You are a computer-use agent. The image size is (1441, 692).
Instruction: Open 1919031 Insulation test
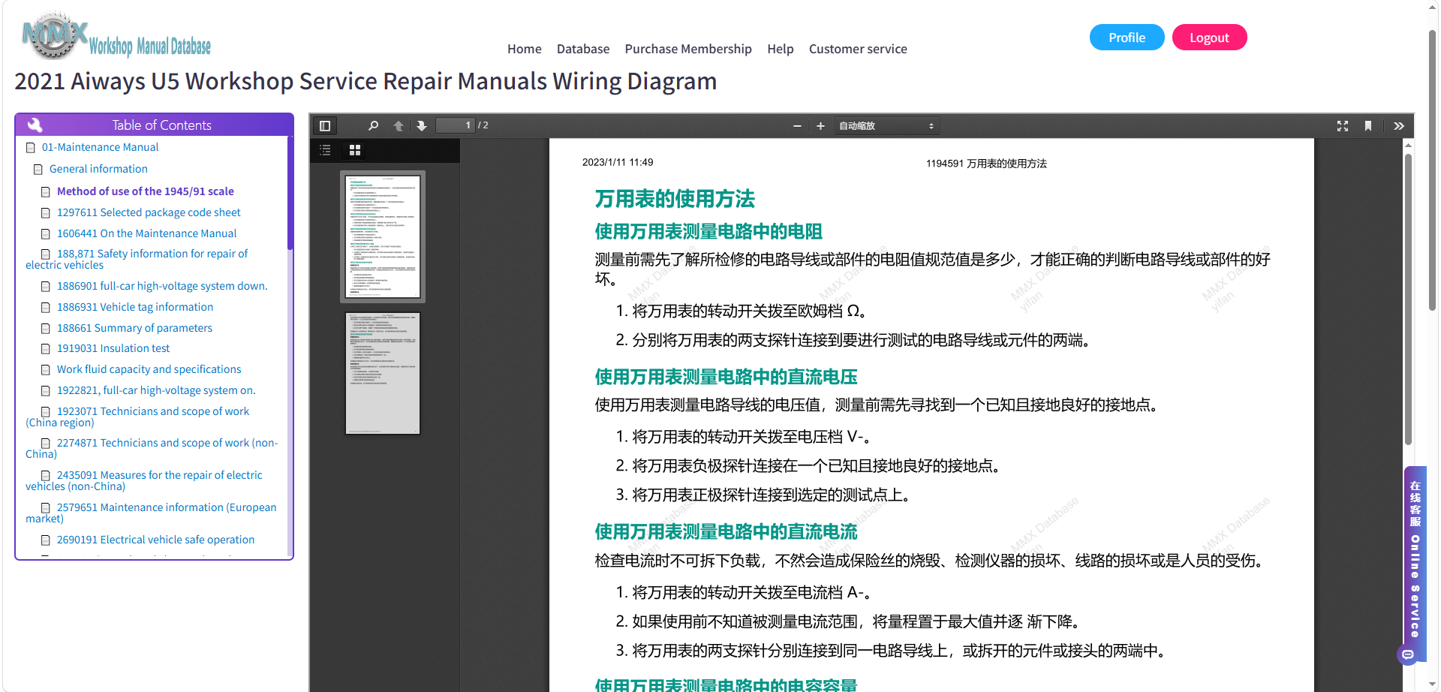click(x=113, y=349)
